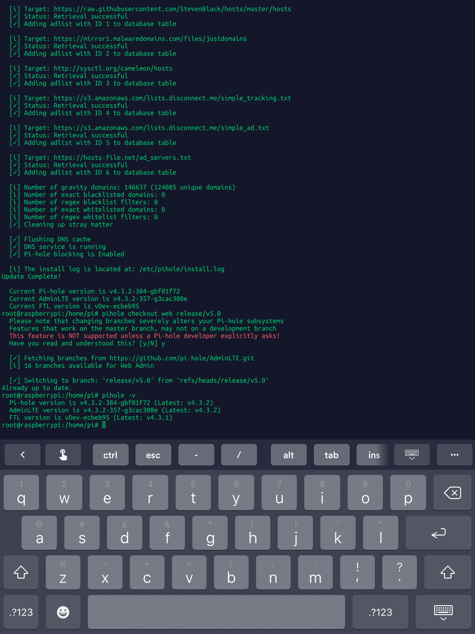Tap the j key

click(x=295, y=533)
